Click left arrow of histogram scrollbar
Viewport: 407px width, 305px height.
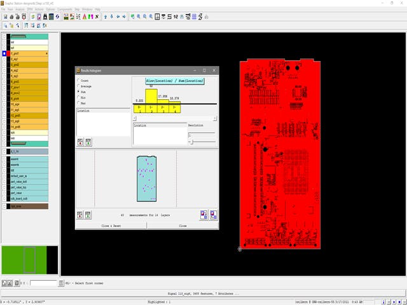pyautogui.click(x=135, y=118)
